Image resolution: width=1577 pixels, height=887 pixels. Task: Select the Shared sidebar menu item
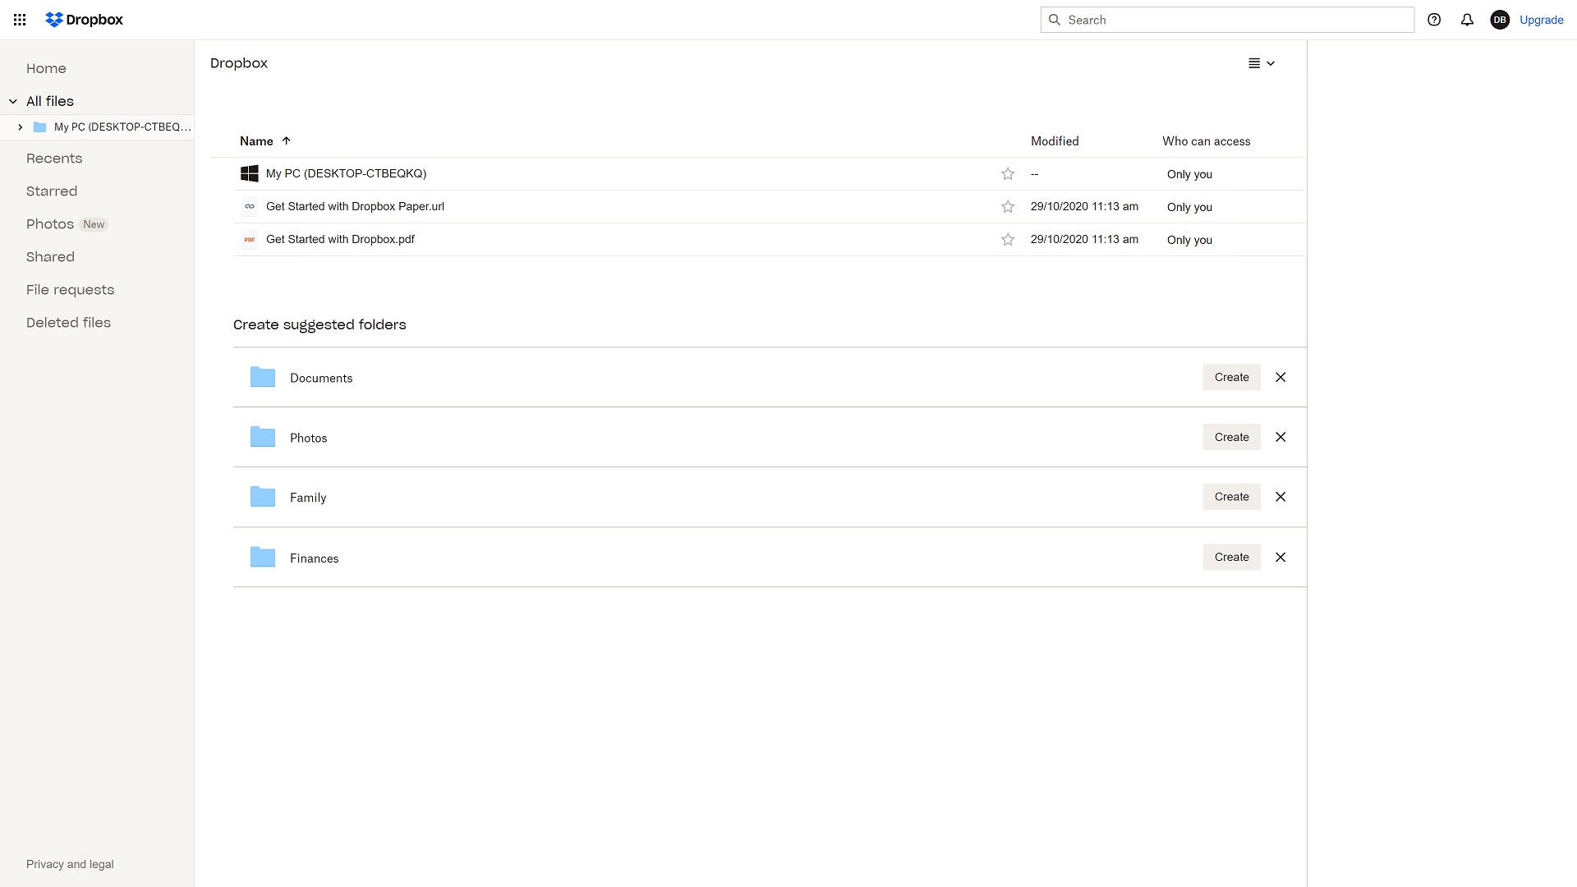point(51,257)
